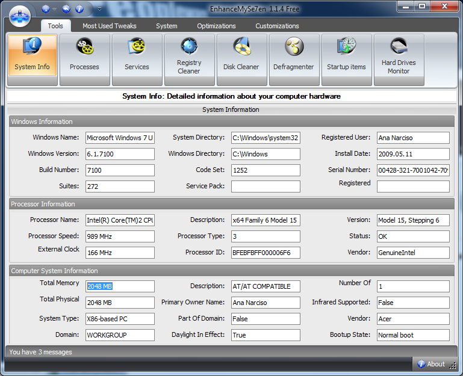This screenshot has width=463, height=376.
Task: Click the Computer System Information header
Action: pyautogui.click(x=231, y=271)
